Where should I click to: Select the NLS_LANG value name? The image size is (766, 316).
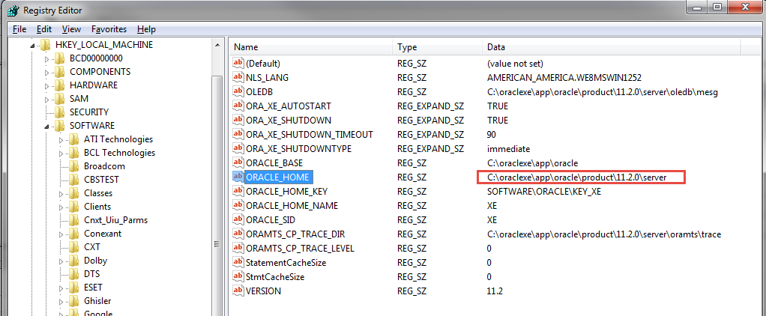[267, 78]
